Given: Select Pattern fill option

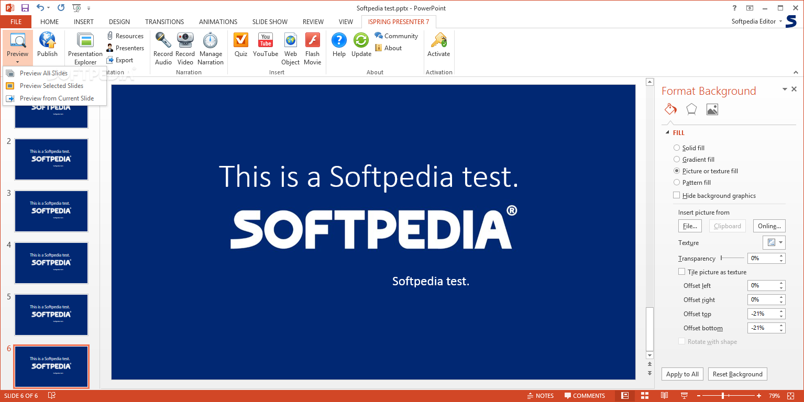Looking at the screenshot, I should pyautogui.click(x=692, y=183).
